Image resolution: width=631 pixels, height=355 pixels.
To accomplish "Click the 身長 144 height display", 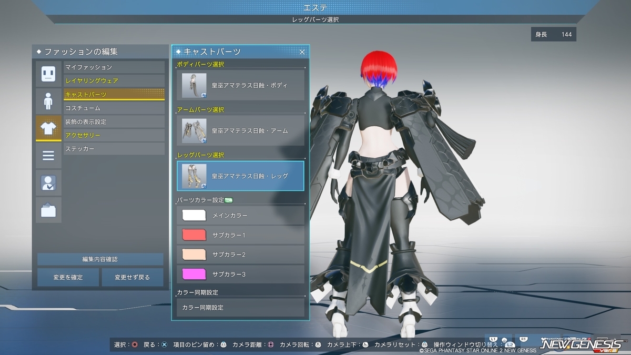I will tap(554, 35).
